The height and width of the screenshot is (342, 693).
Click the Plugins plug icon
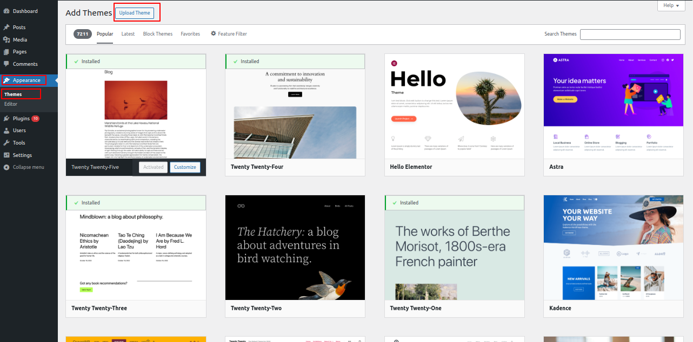coord(6,118)
